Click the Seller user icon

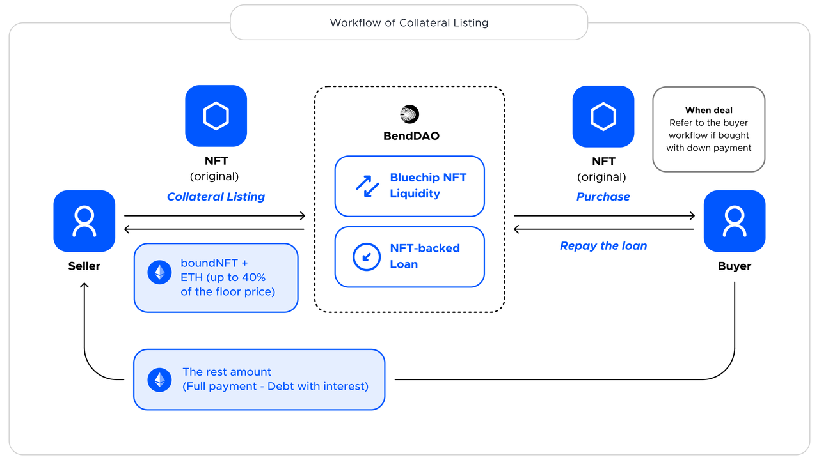(x=84, y=221)
